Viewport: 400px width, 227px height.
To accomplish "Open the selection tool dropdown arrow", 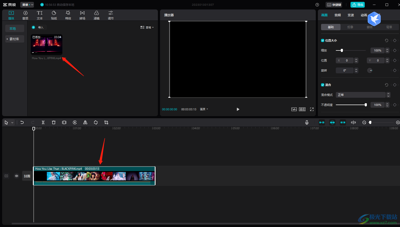I will [x=12, y=123].
